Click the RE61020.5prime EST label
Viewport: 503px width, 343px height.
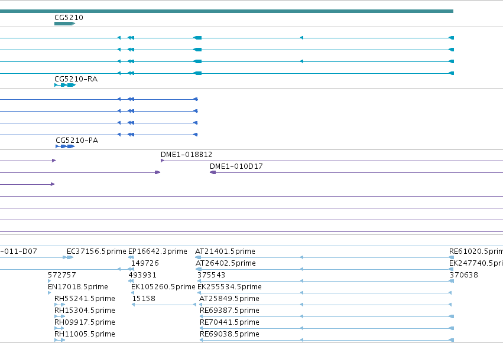pyautogui.click(x=476, y=251)
